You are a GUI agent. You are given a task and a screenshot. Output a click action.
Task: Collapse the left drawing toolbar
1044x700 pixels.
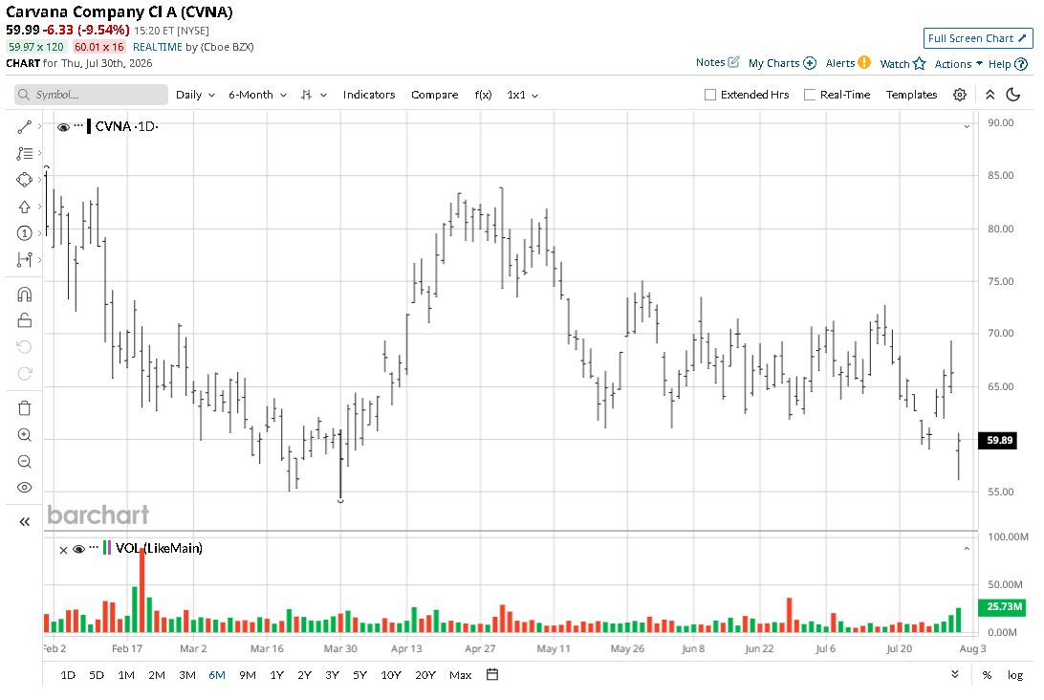pyautogui.click(x=25, y=521)
